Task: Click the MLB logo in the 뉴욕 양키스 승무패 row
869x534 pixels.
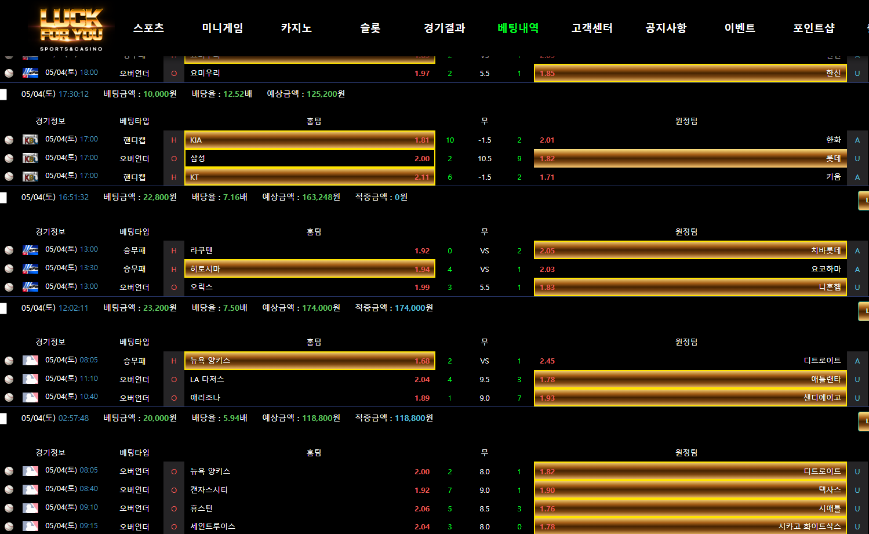Action: tap(30, 360)
